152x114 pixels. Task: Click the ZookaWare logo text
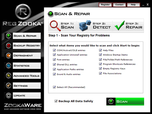point(23,105)
